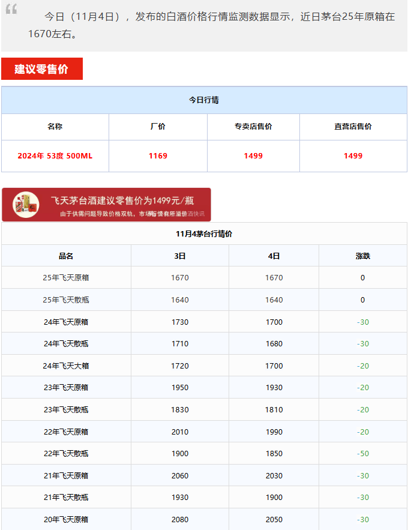408x530 pixels.
Task: Click the 直营店售价 column header
Action: pos(353,127)
